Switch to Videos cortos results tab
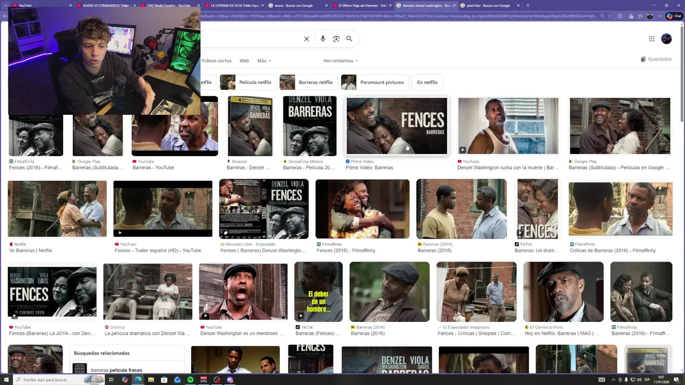The width and height of the screenshot is (685, 385). click(216, 60)
